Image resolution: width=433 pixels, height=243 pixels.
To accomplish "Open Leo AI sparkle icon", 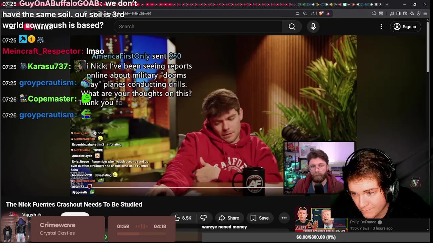I will 412,13.
